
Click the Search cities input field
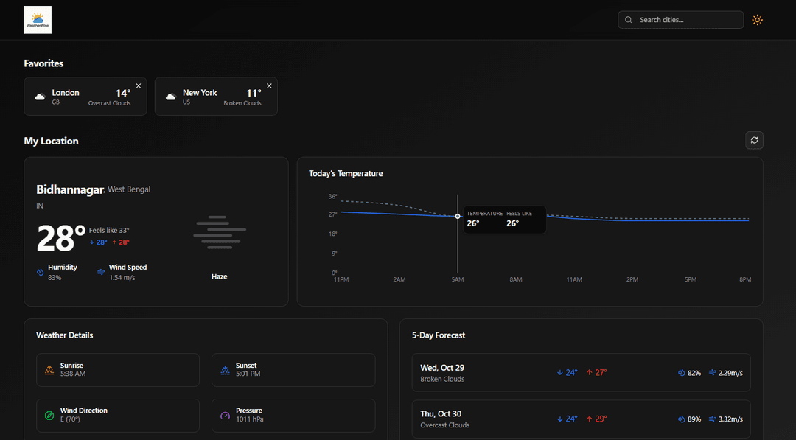point(687,20)
